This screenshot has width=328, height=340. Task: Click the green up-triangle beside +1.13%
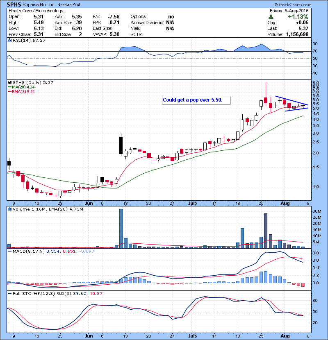pos(271,17)
